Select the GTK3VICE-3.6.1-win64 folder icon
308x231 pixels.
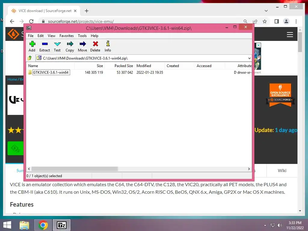click(30, 72)
